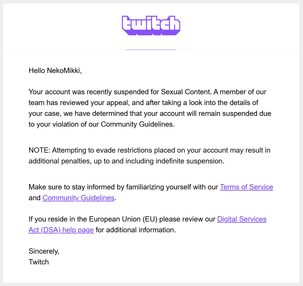Click the Twitch logo at top
Image resolution: width=303 pixels, height=286 pixels.
(x=151, y=25)
